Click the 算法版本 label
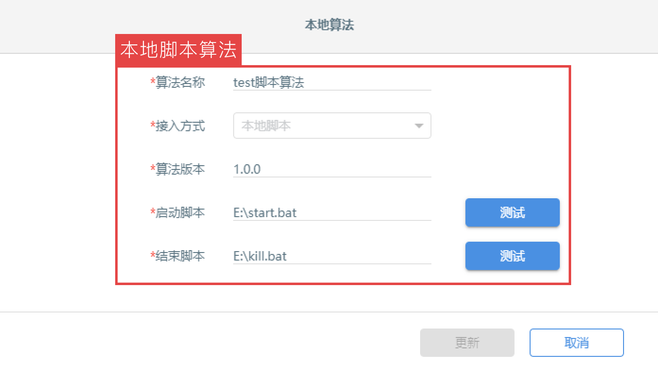658x371 pixels. pos(180,169)
